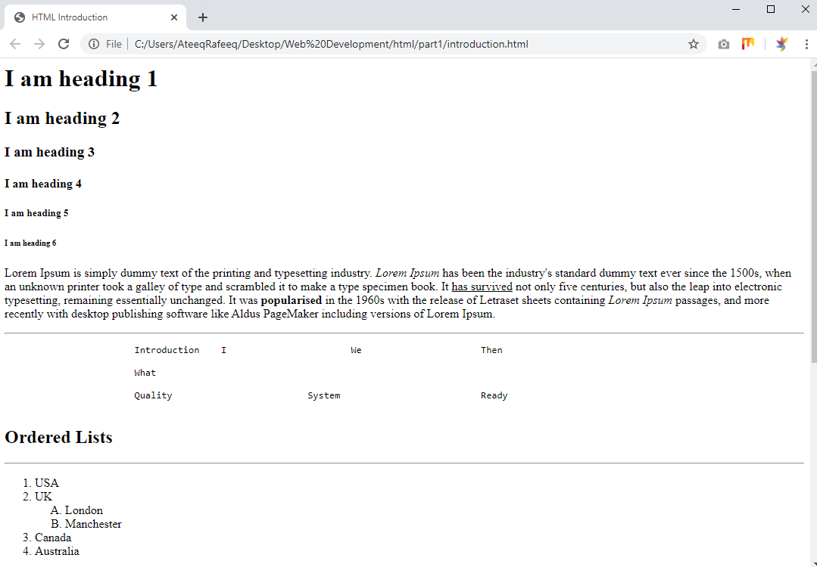Open Chrome's three-dot menu
The height and width of the screenshot is (567, 817).
[x=806, y=44]
